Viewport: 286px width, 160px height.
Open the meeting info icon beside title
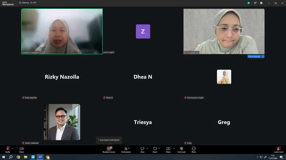20,3
